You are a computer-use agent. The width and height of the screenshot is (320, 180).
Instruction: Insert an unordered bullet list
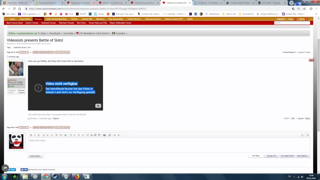(x=71, y=135)
